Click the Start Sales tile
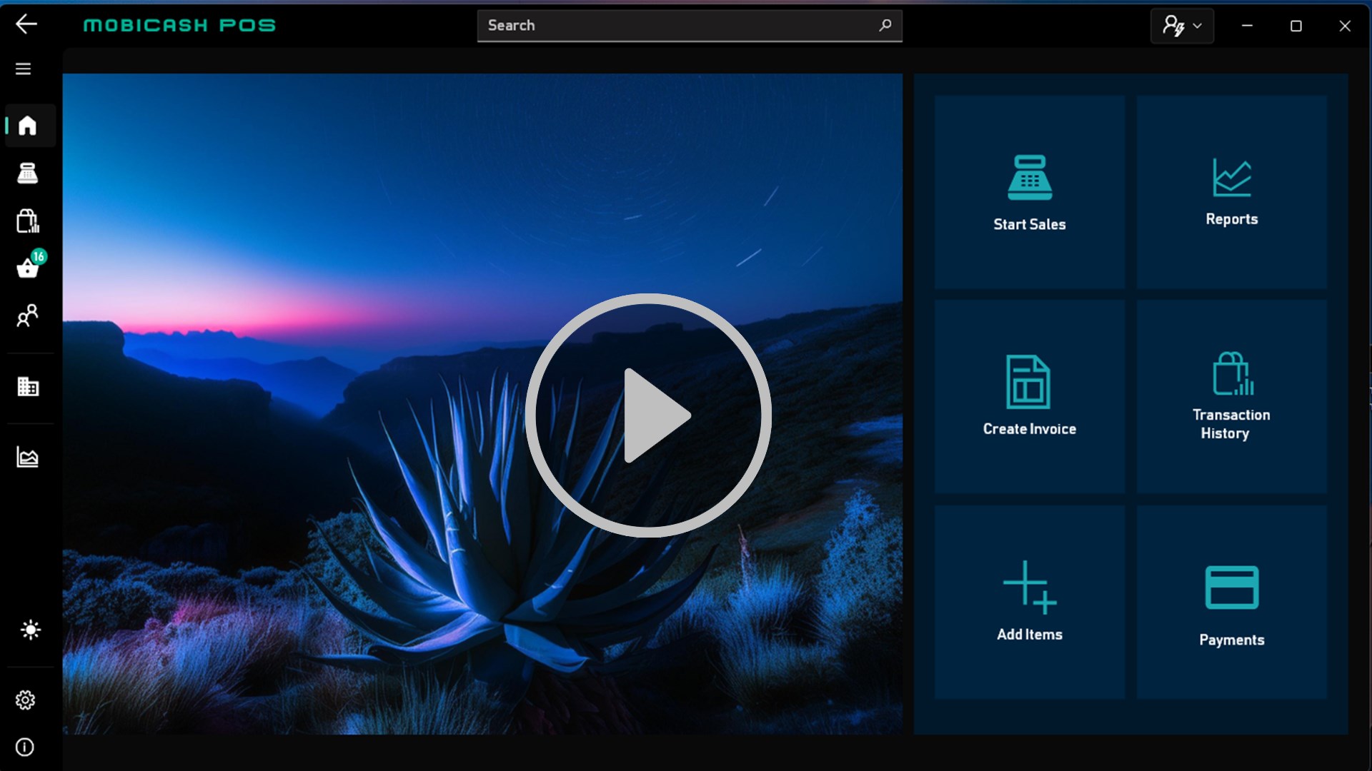Viewport: 1372px width, 771px height. coord(1029,192)
